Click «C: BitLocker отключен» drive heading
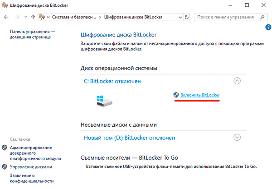The height and width of the screenshot is (189, 272). 112,81
